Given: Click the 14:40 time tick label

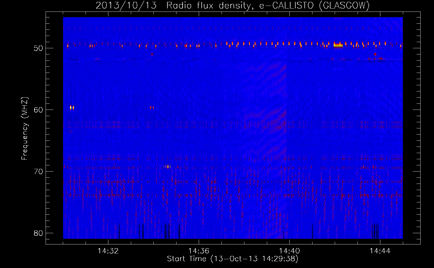Looking at the screenshot, I should [x=289, y=251].
